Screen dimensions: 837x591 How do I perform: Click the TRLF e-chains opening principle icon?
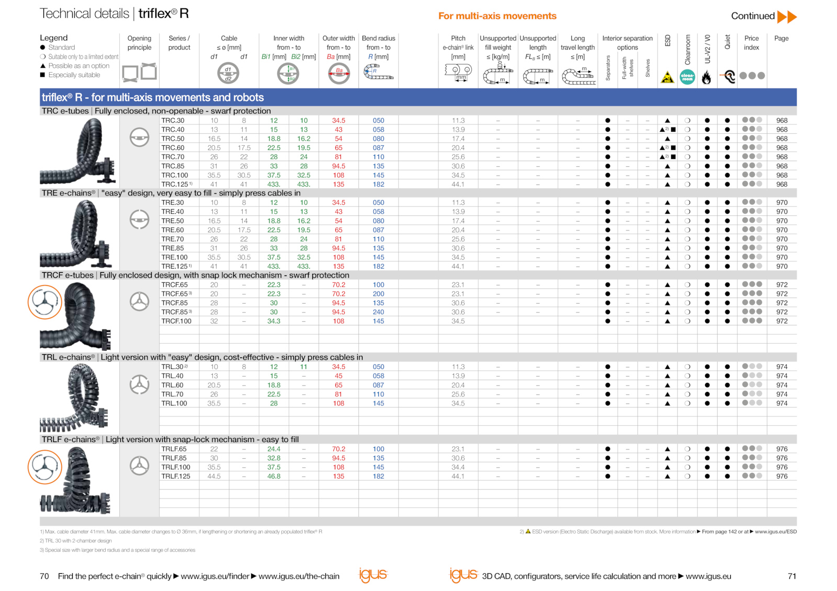139,466
